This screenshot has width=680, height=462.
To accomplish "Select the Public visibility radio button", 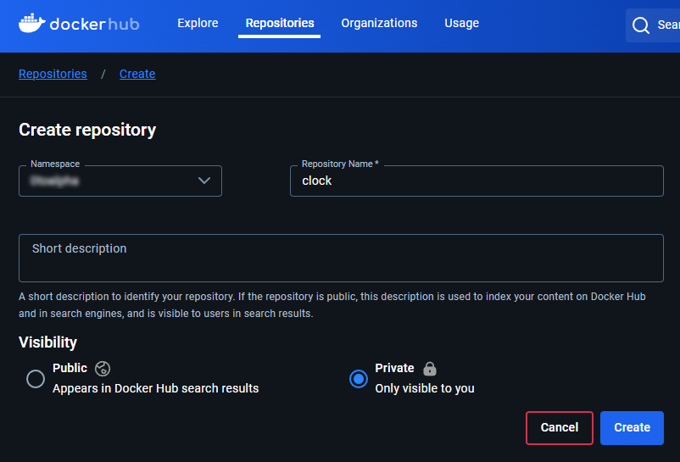I will pos(36,379).
